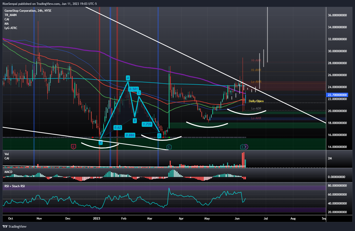This screenshot has height=231, width=355.
Task: Select harmonic pattern point label D
Action: click(x=159, y=135)
